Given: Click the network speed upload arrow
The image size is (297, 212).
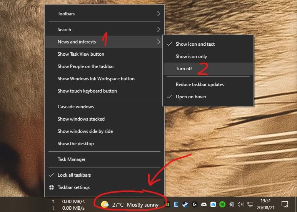Looking at the screenshot, I should 53,201.
